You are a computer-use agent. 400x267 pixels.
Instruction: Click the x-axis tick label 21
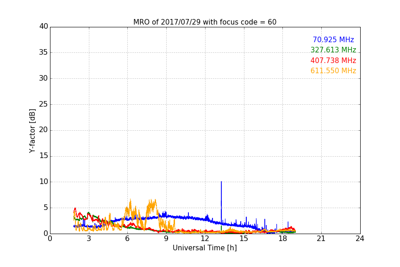click(x=321, y=239)
